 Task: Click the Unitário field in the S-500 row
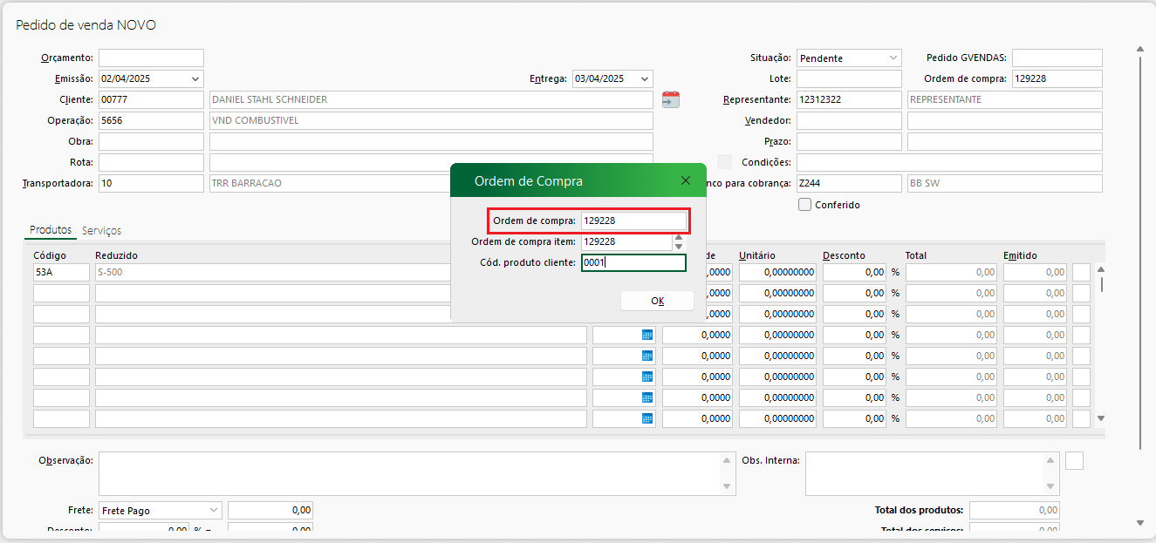coord(778,272)
